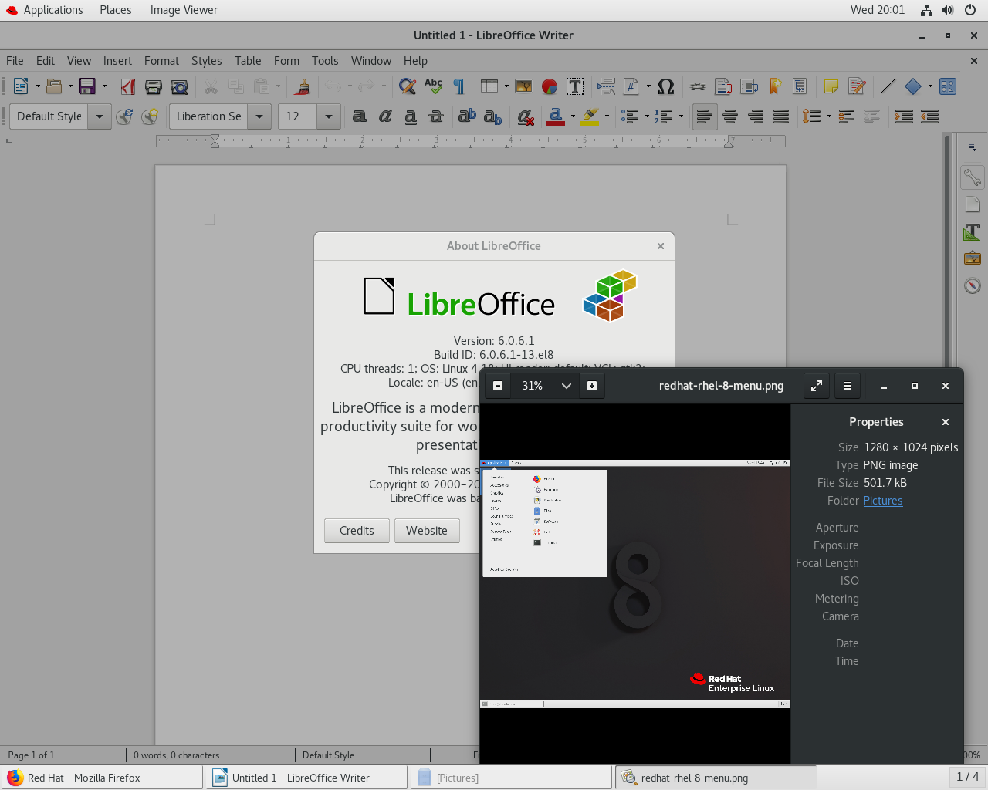Select the Clone Formatting paintbrush icon
Viewport: 988px width, 790px height.
pyautogui.click(x=303, y=86)
